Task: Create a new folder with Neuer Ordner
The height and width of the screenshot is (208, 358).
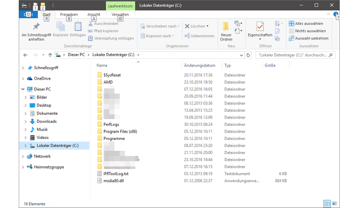Action: [x=226, y=31]
